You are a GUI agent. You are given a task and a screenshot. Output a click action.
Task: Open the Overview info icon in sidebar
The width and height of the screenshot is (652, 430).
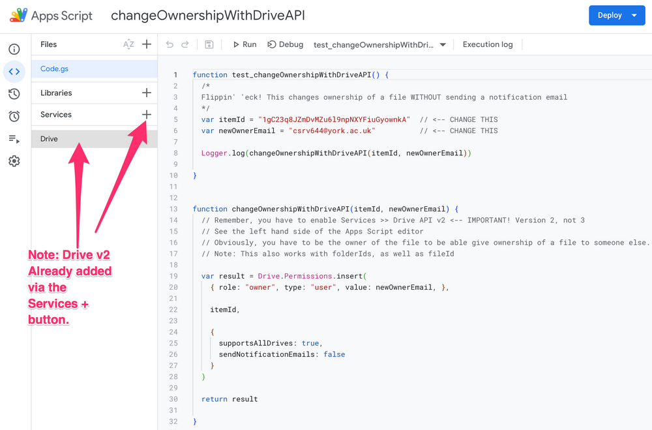pos(14,49)
